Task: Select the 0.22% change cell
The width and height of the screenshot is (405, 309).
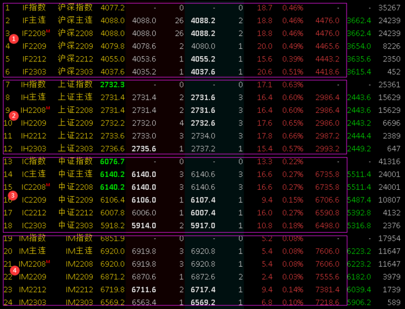Action: point(293,161)
